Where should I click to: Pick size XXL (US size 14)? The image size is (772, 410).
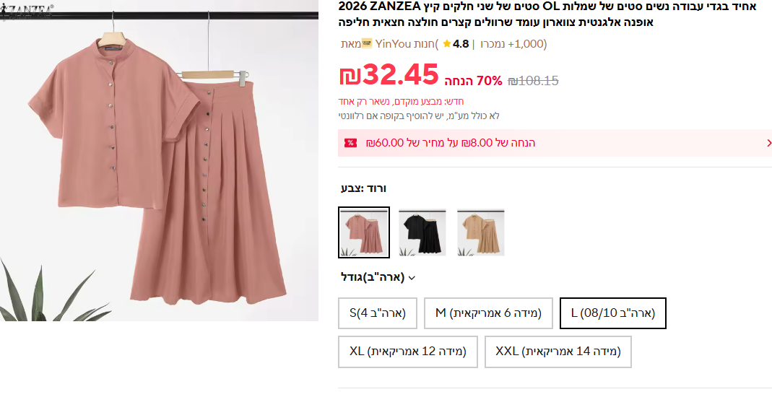coord(558,352)
